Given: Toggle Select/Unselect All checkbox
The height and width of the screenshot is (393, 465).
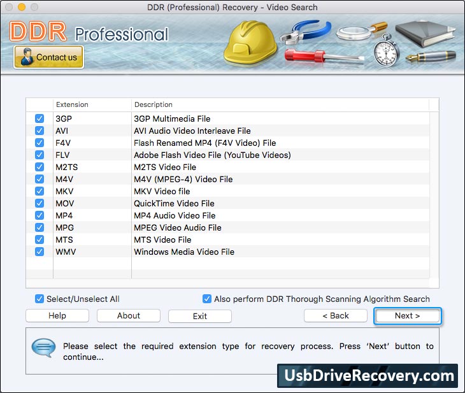Looking at the screenshot, I should 39,299.
